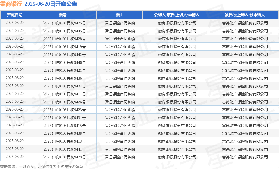Click 富德财产保险股份有限公司 in the 9429号 row
This screenshot has width=279, height=169.
point(245,157)
